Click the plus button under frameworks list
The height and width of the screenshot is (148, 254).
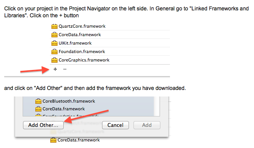tap(55, 69)
